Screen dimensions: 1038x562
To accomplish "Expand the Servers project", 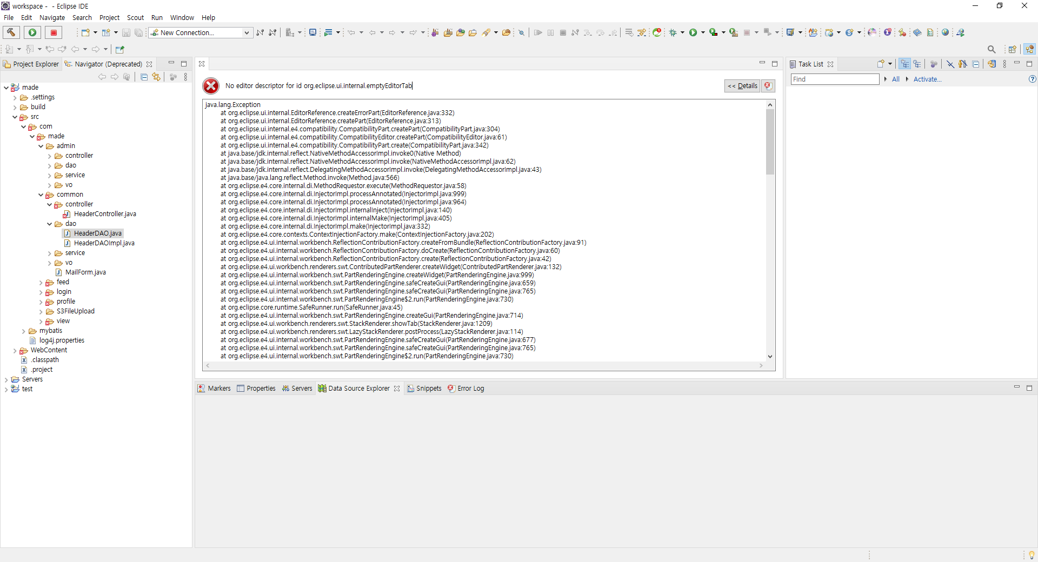I will click(6, 380).
